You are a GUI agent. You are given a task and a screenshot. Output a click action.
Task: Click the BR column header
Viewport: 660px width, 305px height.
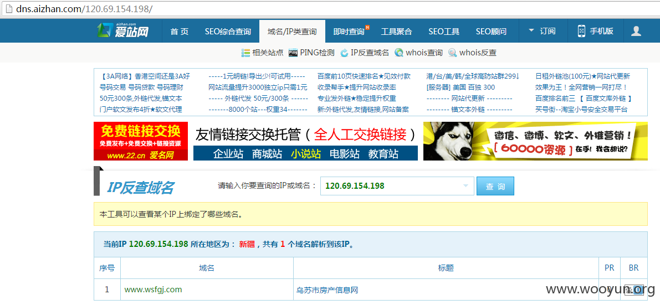[634, 268]
